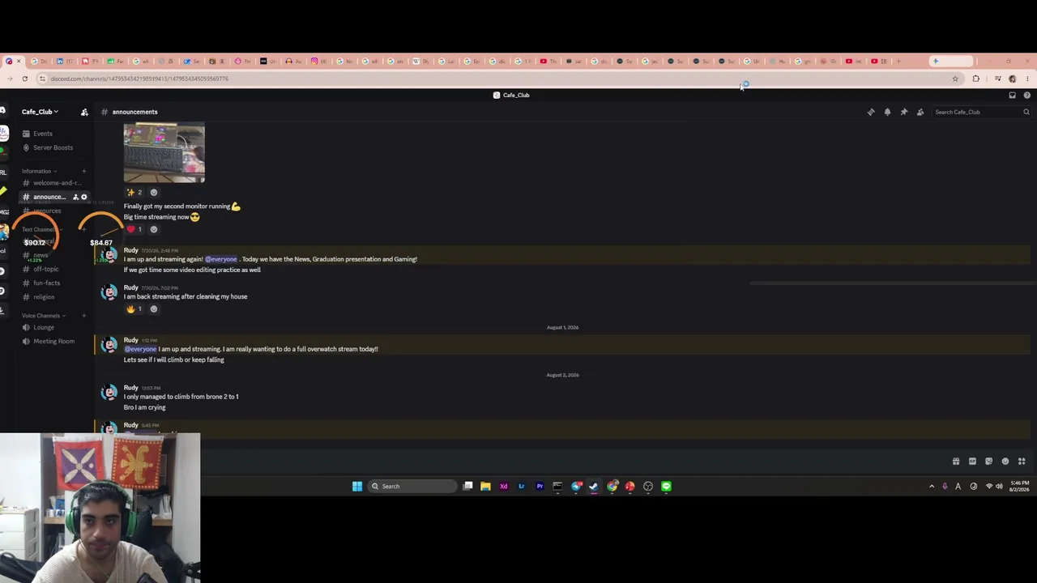
Task: Expand the Cafe_Club server menu
Action: click(x=41, y=112)
